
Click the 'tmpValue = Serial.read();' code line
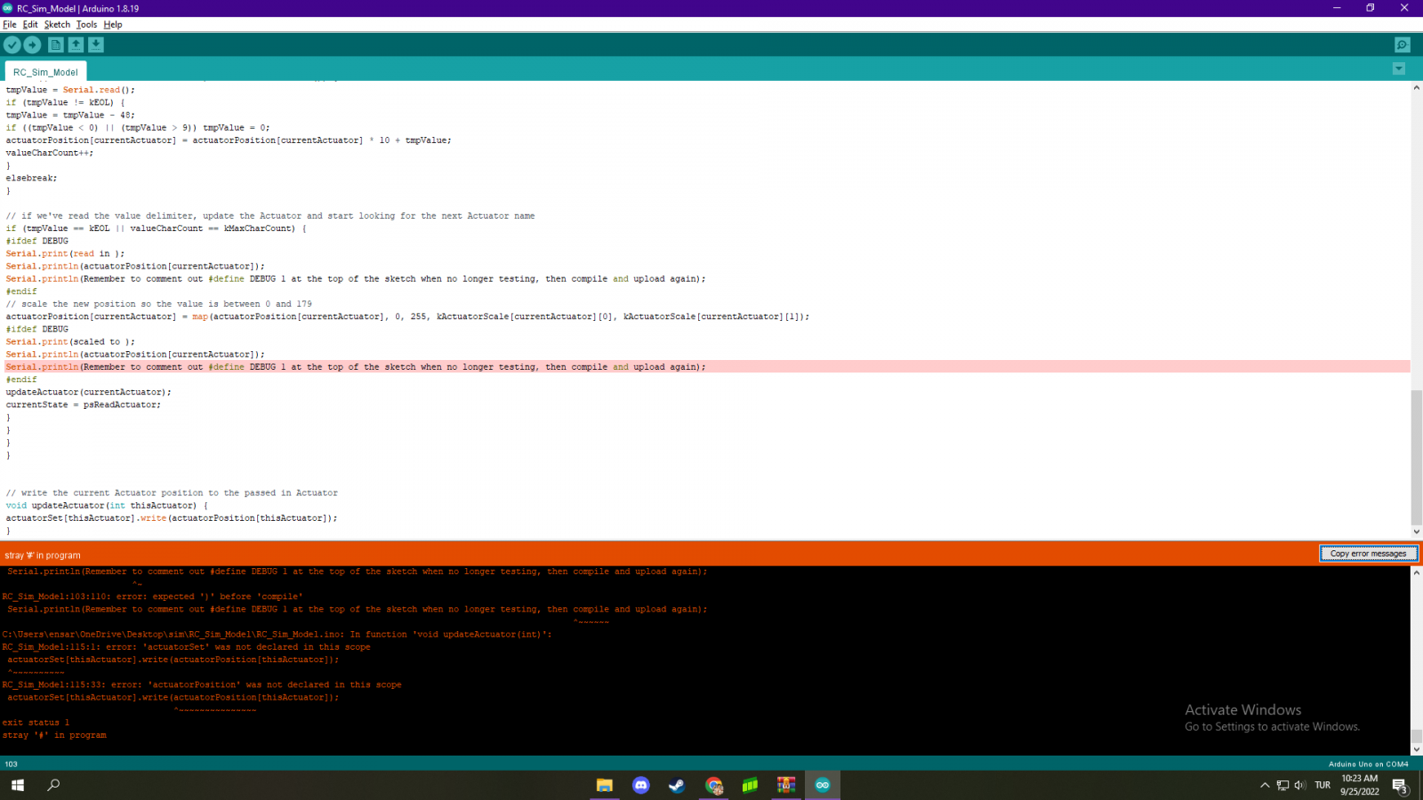point(70,90)
